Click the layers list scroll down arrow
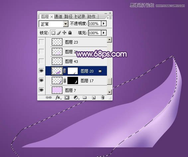The height and width of the screenshot is (157, 188). [x=109, y=92]
